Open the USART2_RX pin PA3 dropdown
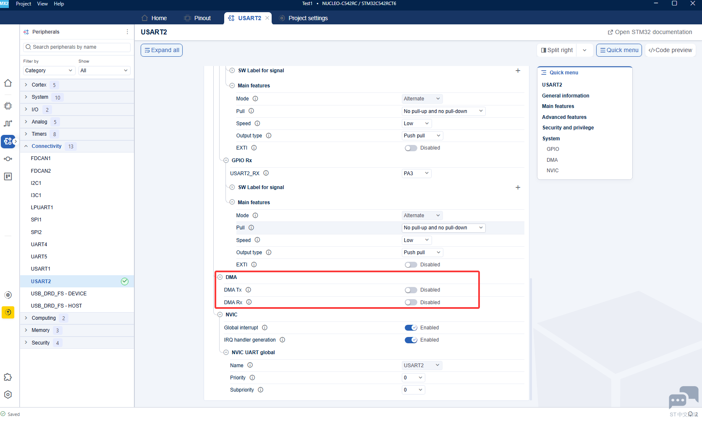The height and width of the screenshot is (421, 702). coord(416,174)
